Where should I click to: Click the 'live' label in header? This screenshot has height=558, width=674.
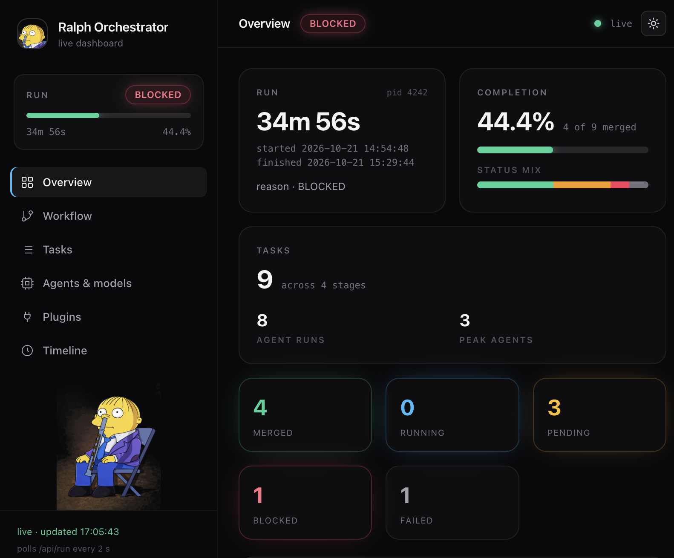[x=621, y=23]
